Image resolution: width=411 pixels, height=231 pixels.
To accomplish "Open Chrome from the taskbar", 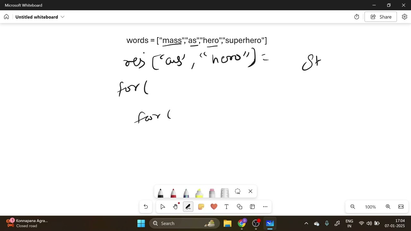I will tap(242, 223).
